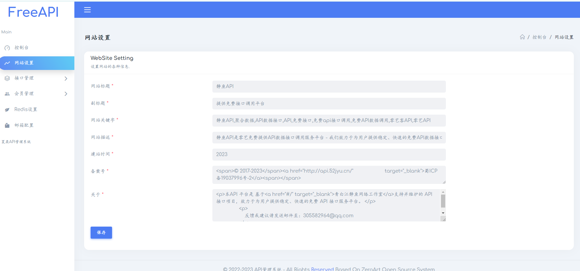The height and width of the screenshot is (271, 580).
Task: Open the Redis设置 menu item
Action: tap(26, 109)
